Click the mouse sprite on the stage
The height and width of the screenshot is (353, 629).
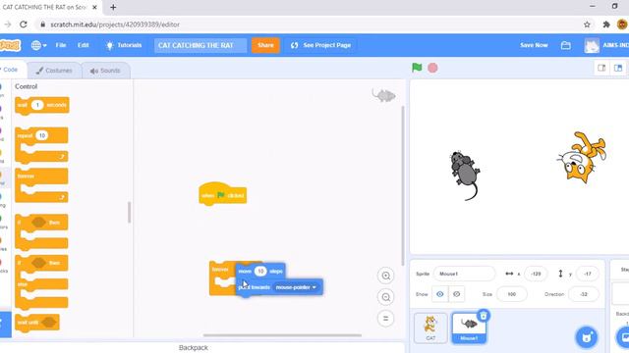pyautogui.click(x=465, y=175)
